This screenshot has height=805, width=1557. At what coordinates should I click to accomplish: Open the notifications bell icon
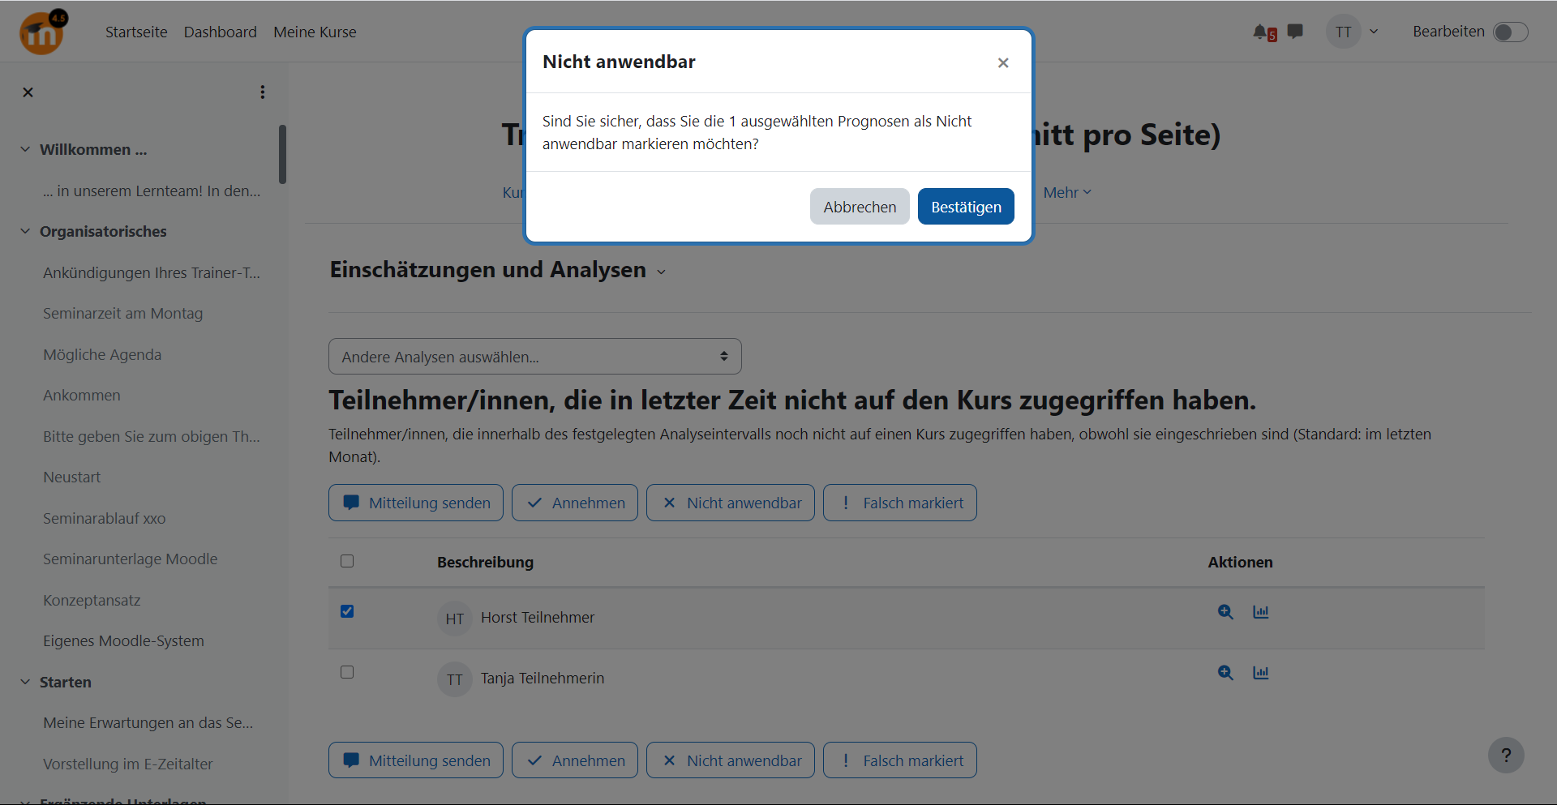point(1261,32)
